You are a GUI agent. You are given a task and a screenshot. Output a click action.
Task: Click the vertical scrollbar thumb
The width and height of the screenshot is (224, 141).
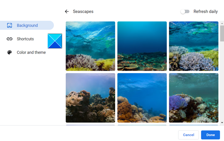pyautogui.click(x=222, y=33)
